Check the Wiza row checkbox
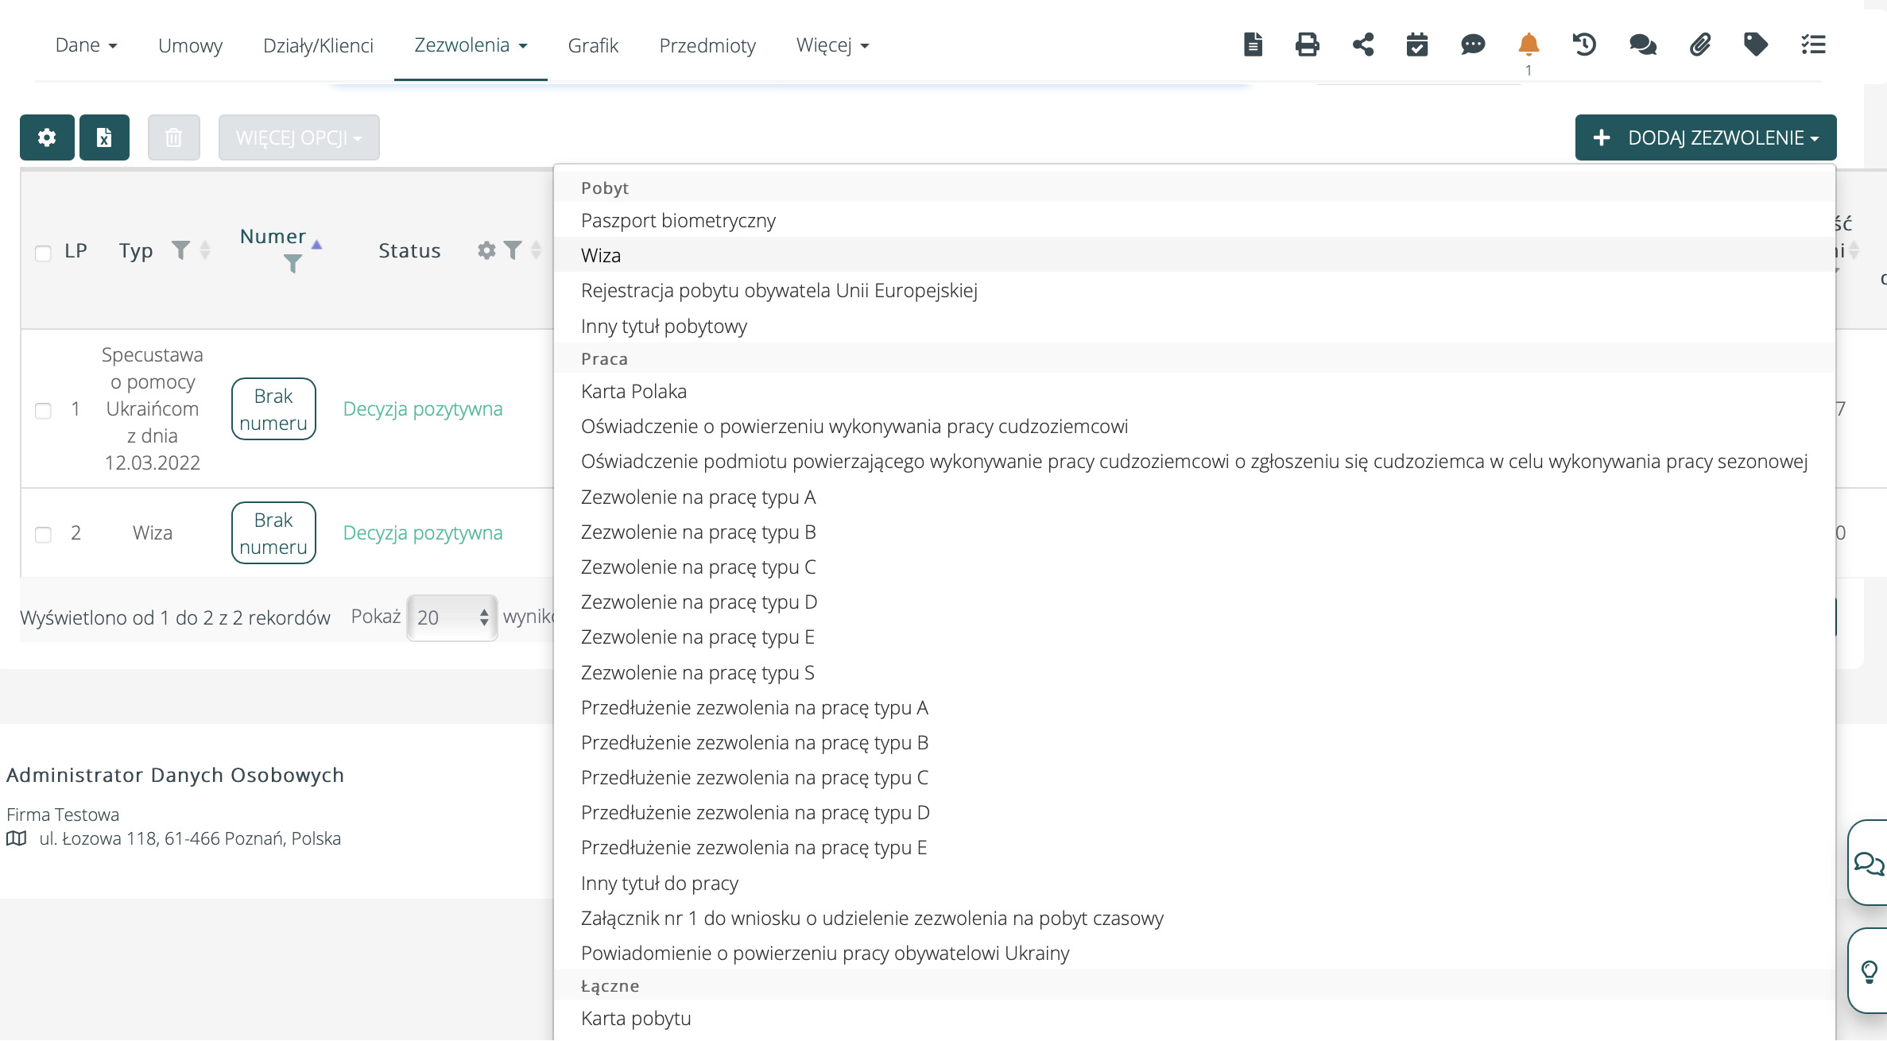1887x1041 pixels. (44, 534)
